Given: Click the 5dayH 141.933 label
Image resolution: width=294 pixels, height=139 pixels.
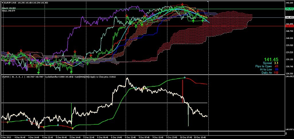Looking at the screenshot, I should tap(9, 8).
